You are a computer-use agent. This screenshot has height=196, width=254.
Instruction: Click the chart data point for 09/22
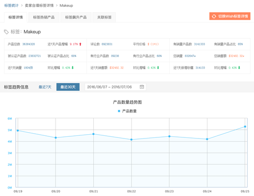pyautogui.click(x=131, y=140)
